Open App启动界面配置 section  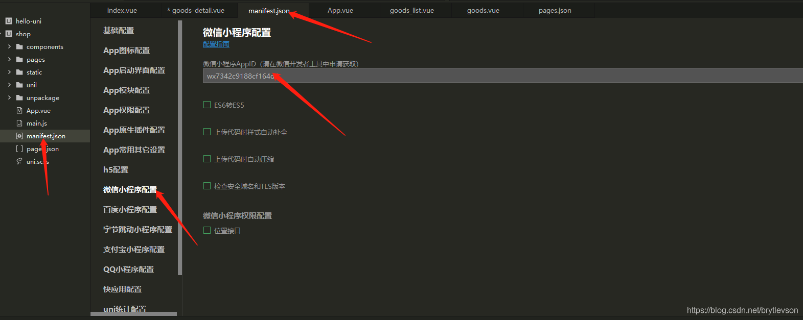134,70
